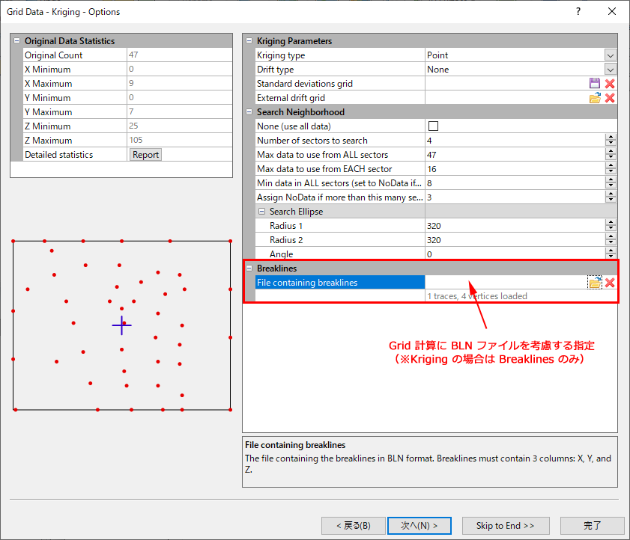Collapse the Original Data Statistics section
Viewport: 630px width, 540px height.
point(17,41)
